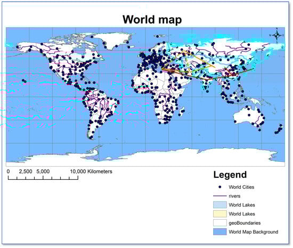Click the World Cities dot symbol in legend

point(220,187)
